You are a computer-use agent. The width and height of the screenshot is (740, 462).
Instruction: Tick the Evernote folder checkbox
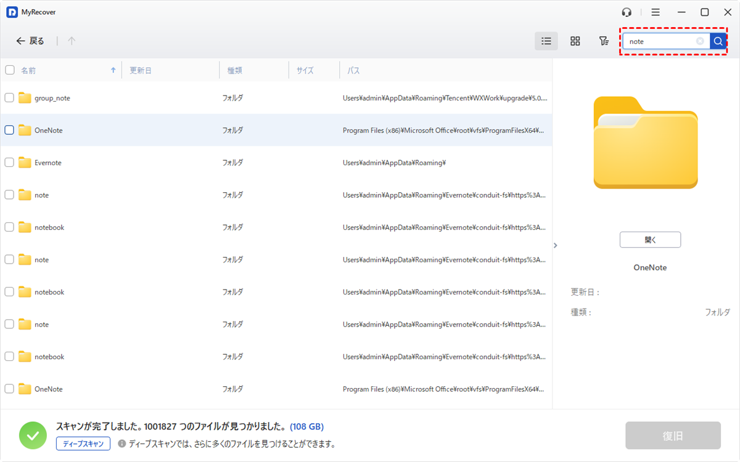[9, 163]
